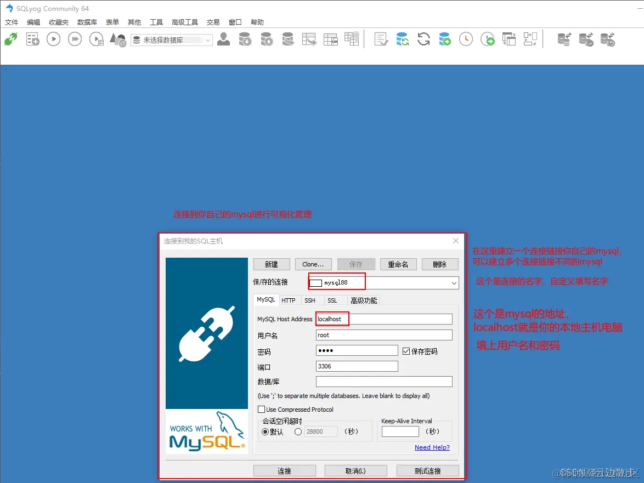The height and width of the screenshot is (483, 644).
Task: Toggle the 保存密码 checkbox
Action: click(x=406, y=351)
